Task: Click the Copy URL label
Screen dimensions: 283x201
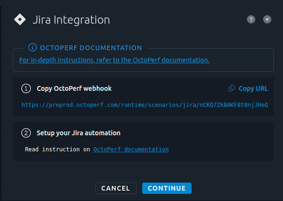Action: coord(253,88)
